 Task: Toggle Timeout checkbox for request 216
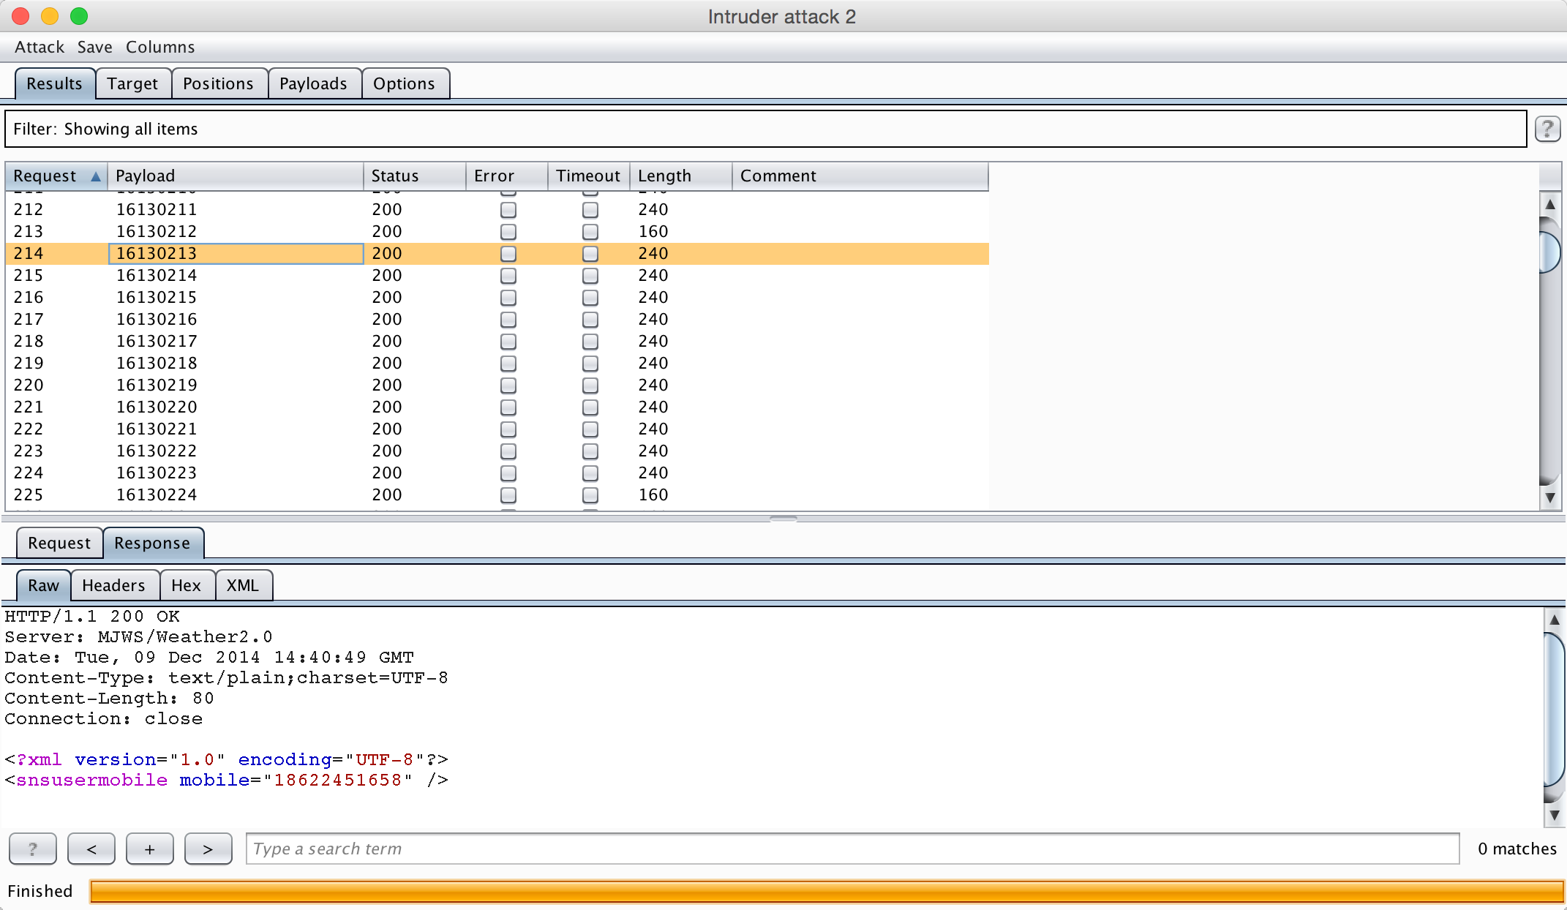590,298
